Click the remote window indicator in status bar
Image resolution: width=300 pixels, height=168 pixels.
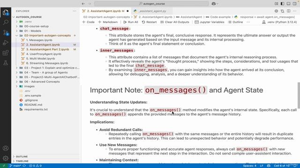(x=4, y=166)
